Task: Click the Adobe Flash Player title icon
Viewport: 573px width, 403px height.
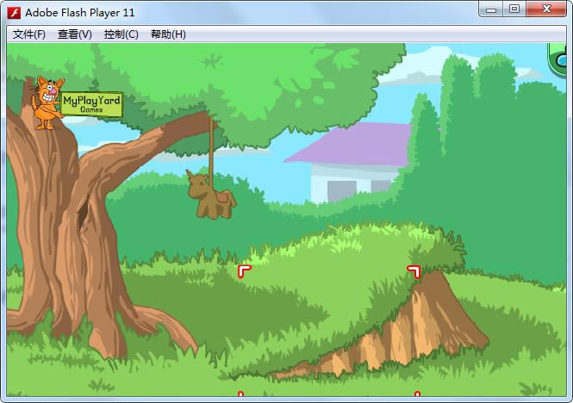Action: (x=14, y=12)
